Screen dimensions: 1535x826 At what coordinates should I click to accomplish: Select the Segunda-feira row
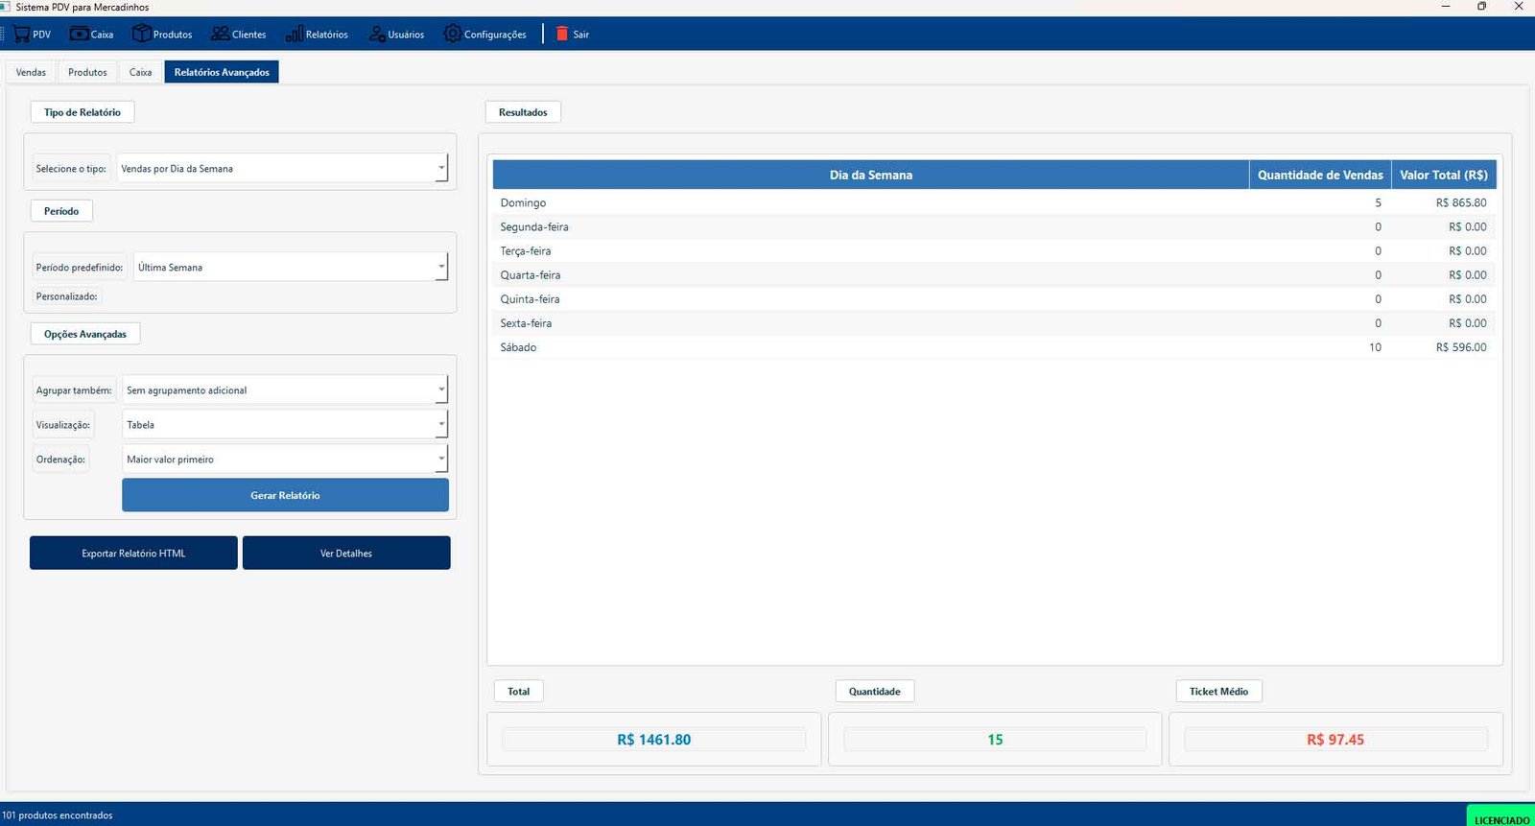tap(994, 226)
